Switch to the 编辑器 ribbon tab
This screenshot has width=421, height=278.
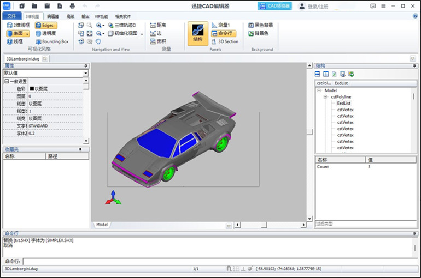click(53, 16)
